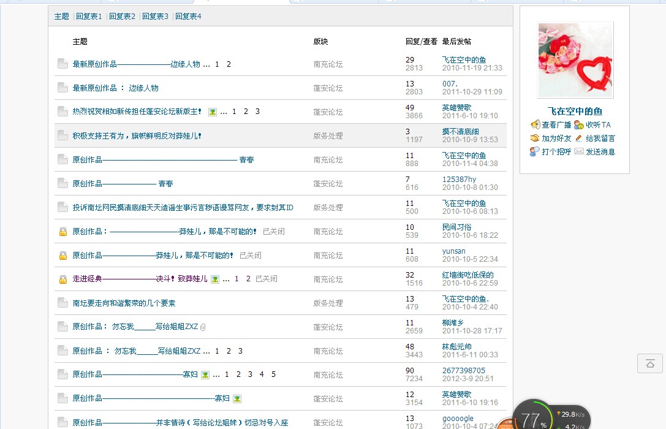Open the 回复表4 tab

coord(188,17)
